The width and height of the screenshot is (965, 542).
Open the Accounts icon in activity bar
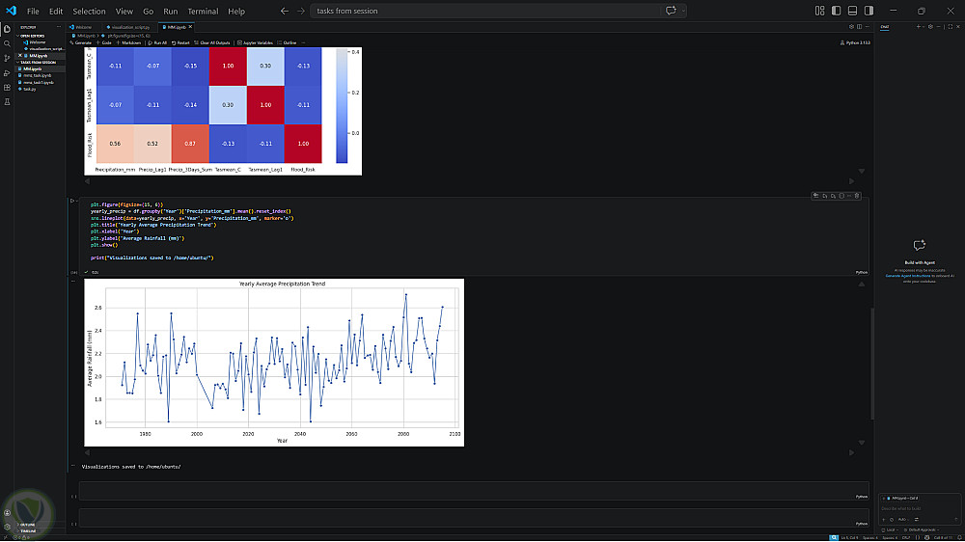(x=8, y=512)
